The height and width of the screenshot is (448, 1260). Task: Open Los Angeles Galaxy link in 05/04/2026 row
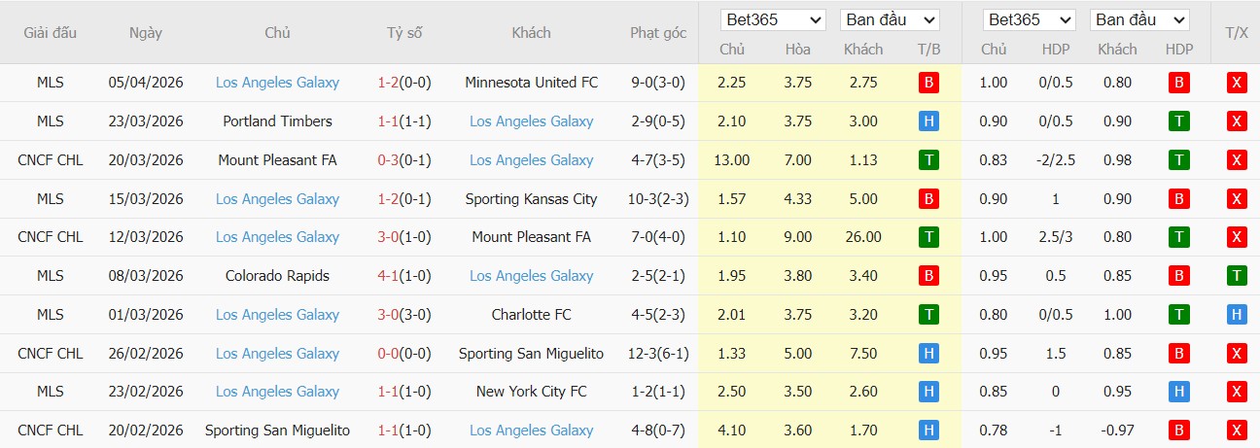[277, 83]
